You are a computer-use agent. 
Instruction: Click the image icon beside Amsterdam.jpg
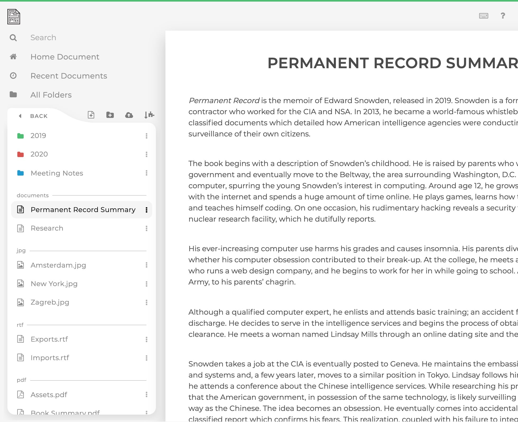pyautogui.click(x=20, y=265)
